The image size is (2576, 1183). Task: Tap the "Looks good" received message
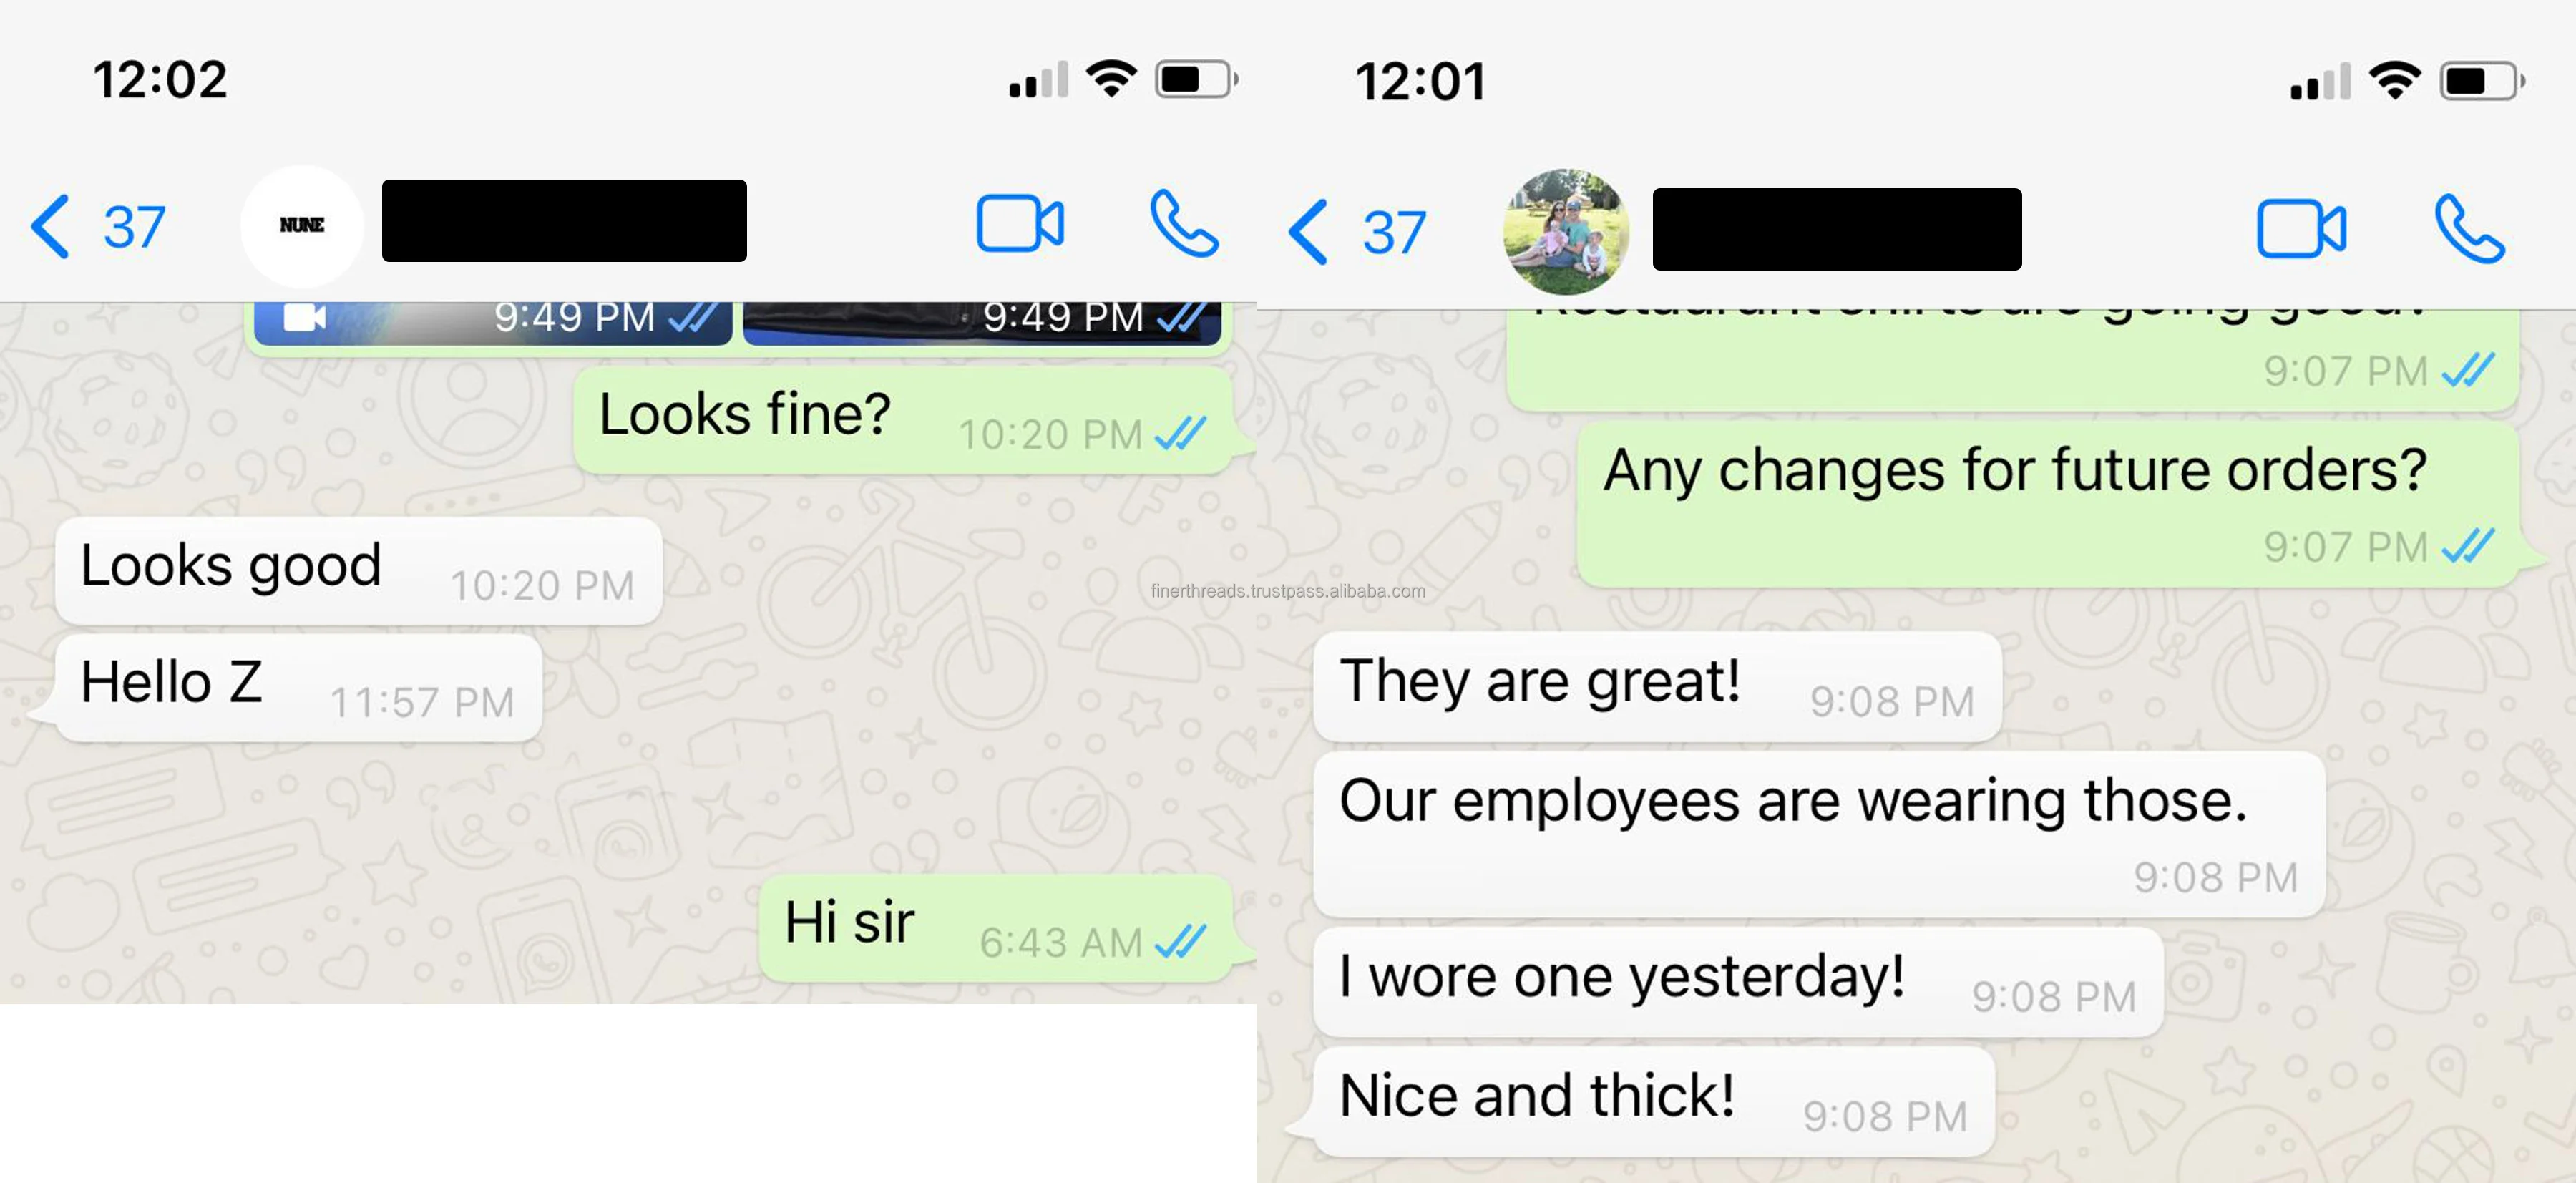pyautogui.click(x=359, y=571)
